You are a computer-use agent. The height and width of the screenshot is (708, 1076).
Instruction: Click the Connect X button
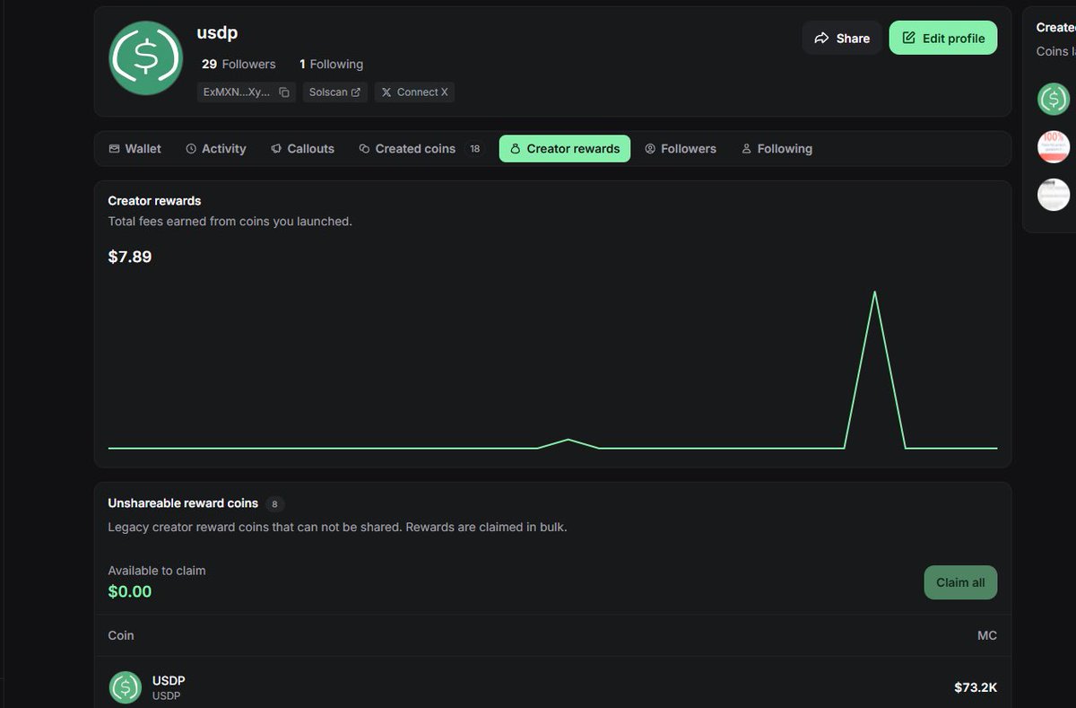coord(414,92)
